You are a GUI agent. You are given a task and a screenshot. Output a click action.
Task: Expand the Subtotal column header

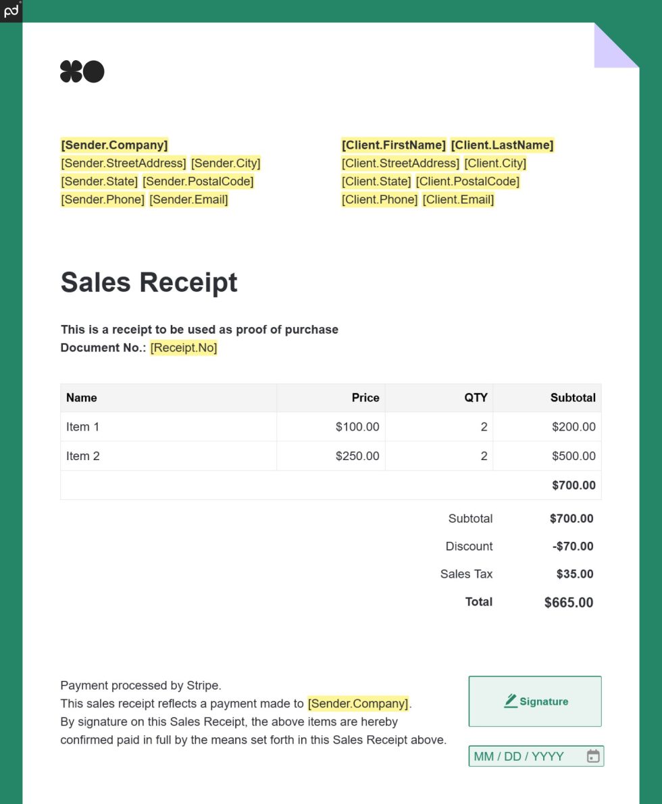(573, 397)
